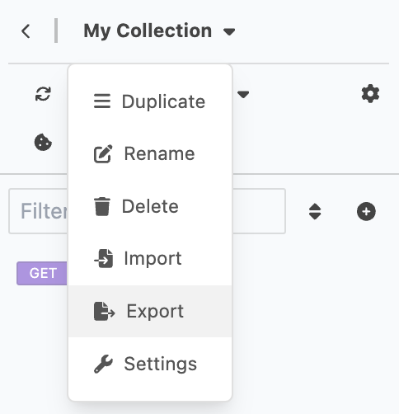Open the My Collection dropdown arrow
The height and width of the screenshot is (414, 399).
coord(229,32)
